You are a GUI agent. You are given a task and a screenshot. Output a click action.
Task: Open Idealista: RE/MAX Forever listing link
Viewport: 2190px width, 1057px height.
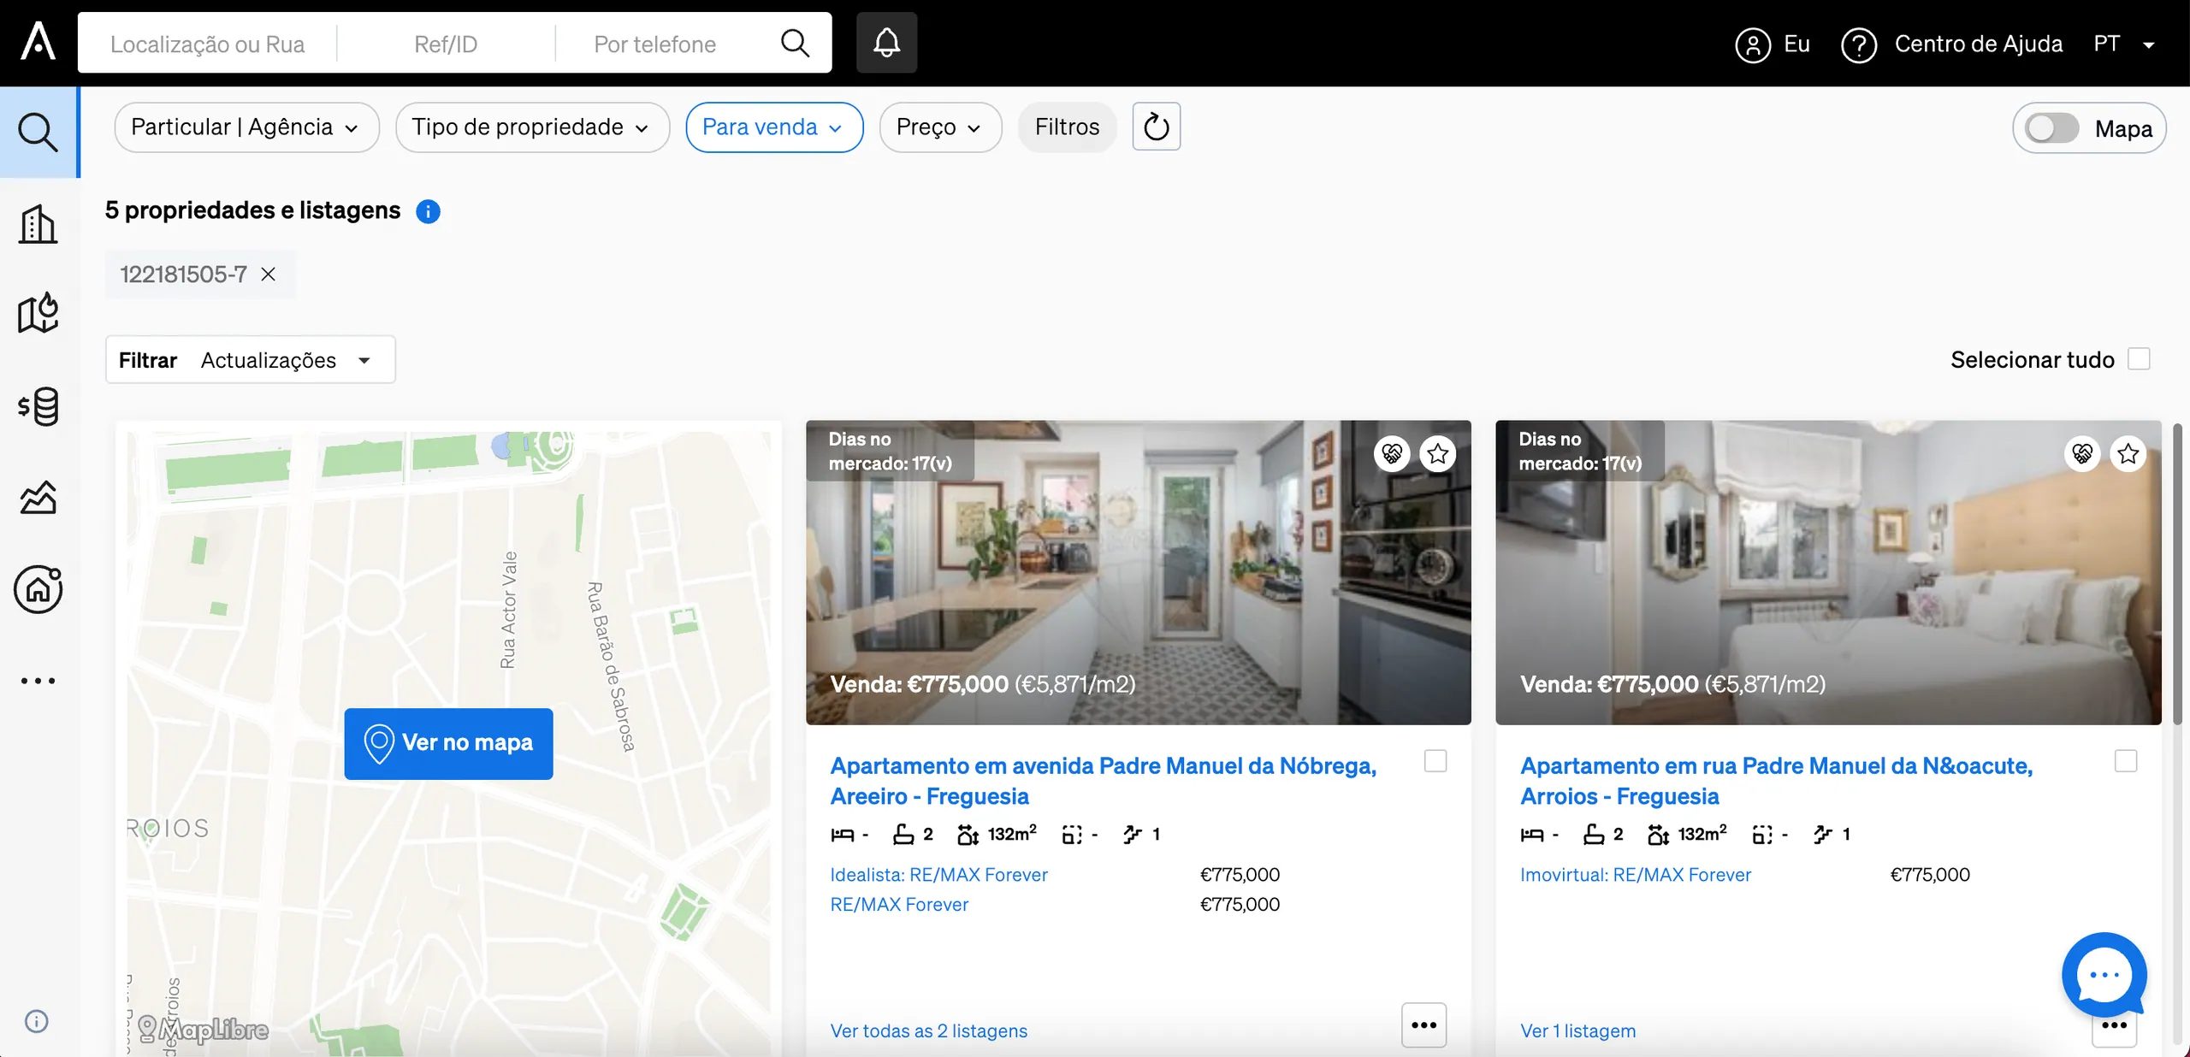click(x=938, y=875)
